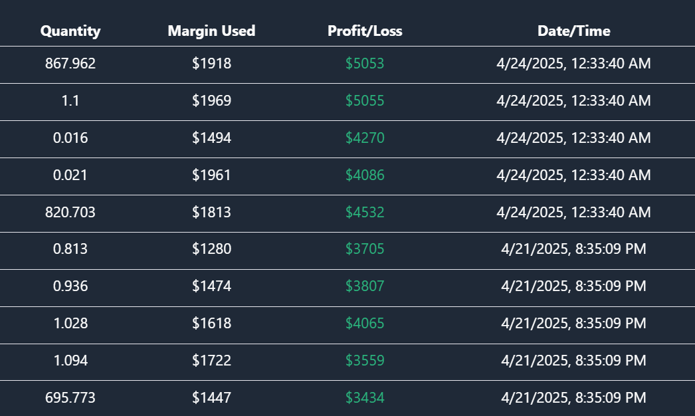Select the $4270 profit cell
695x416 pixels.
(x=365, y=138)
